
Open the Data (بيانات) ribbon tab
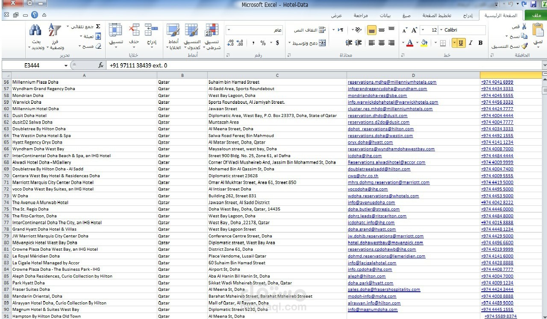coord(385,16)
